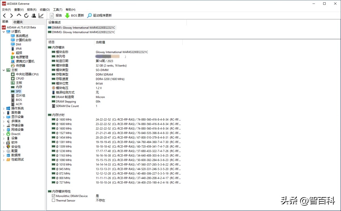The image size is (341, 211).
Task: Select the DIMM3 Gloway memory device
Action: click(x=83, y=32)
